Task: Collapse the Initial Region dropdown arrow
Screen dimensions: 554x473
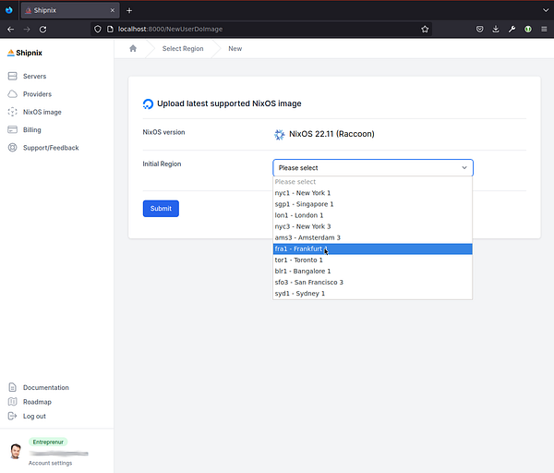Action: (464, 167)
